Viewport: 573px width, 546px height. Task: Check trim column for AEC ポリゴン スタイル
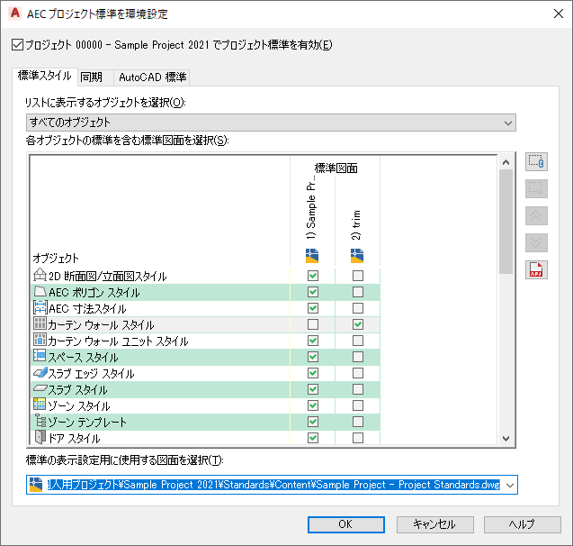(358, 292)
